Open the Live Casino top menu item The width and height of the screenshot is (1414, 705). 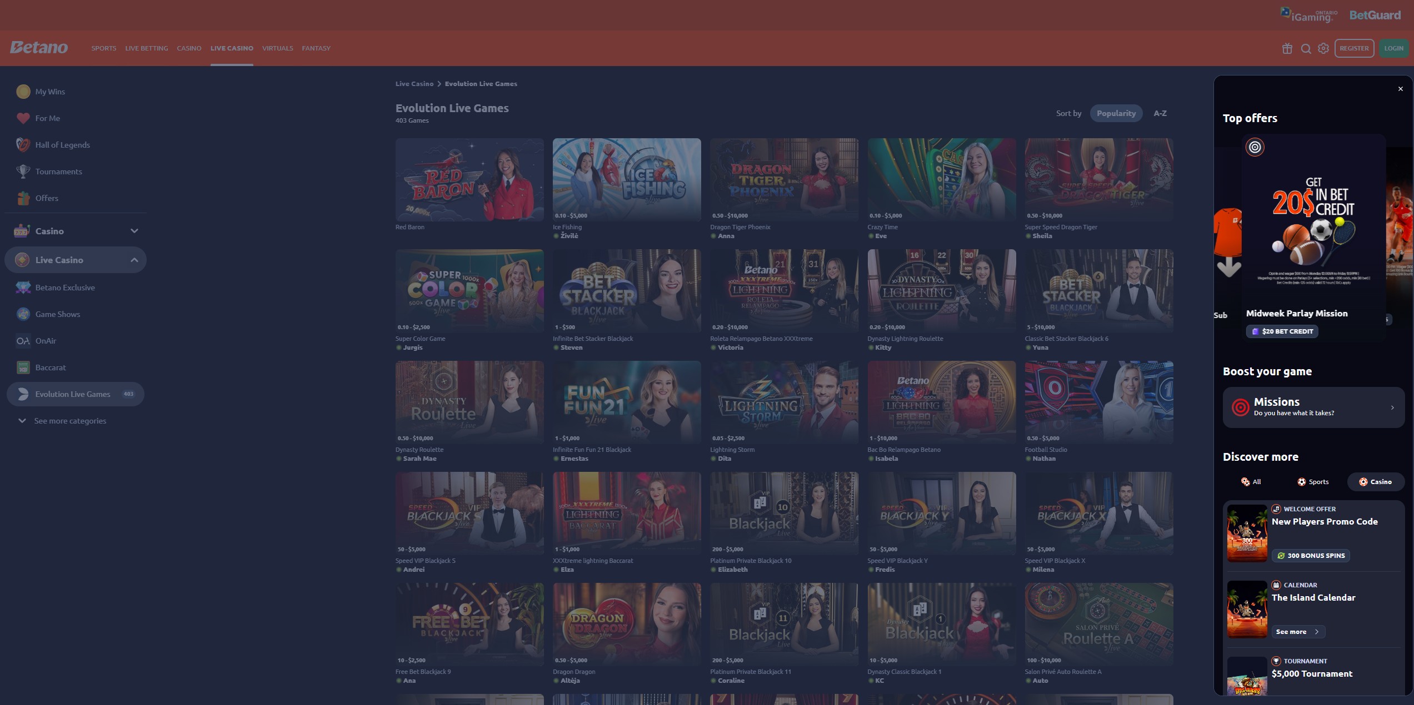coord(232,48)
